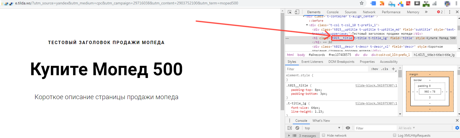
Task: Show the console sidebar panel icon
Action: [x=289, y=128]
